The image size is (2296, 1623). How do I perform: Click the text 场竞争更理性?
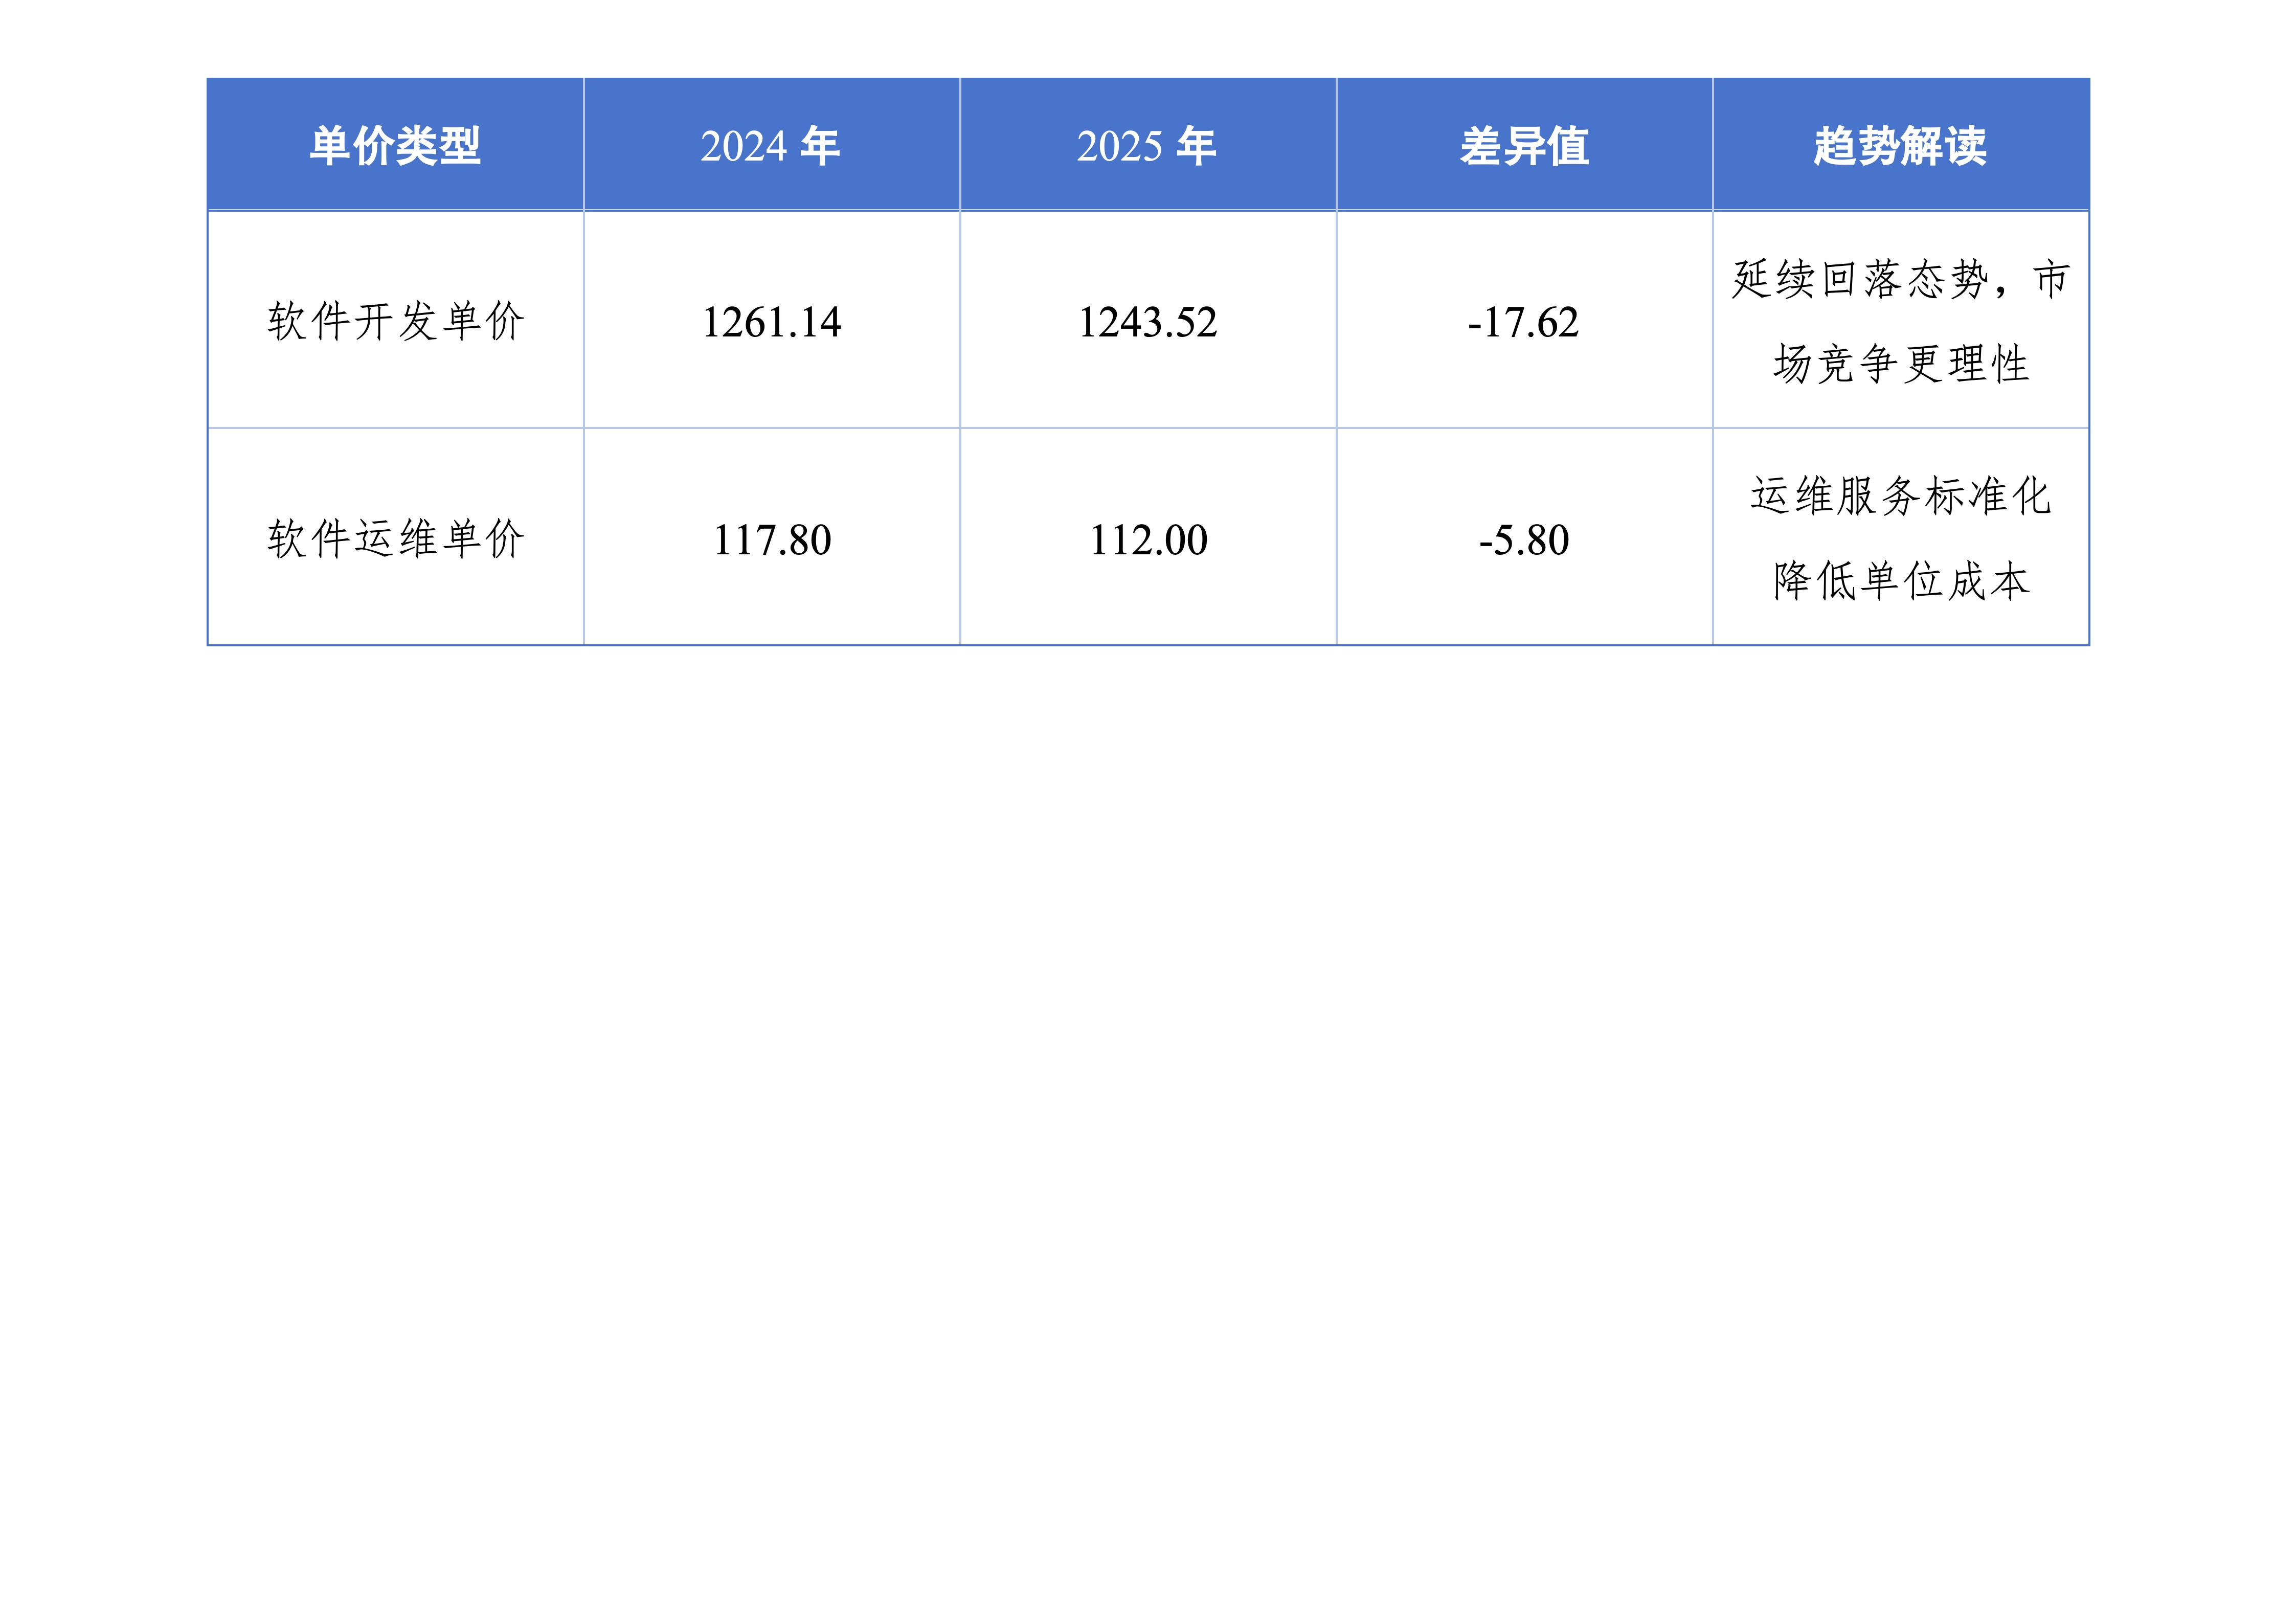(1900, 364)
